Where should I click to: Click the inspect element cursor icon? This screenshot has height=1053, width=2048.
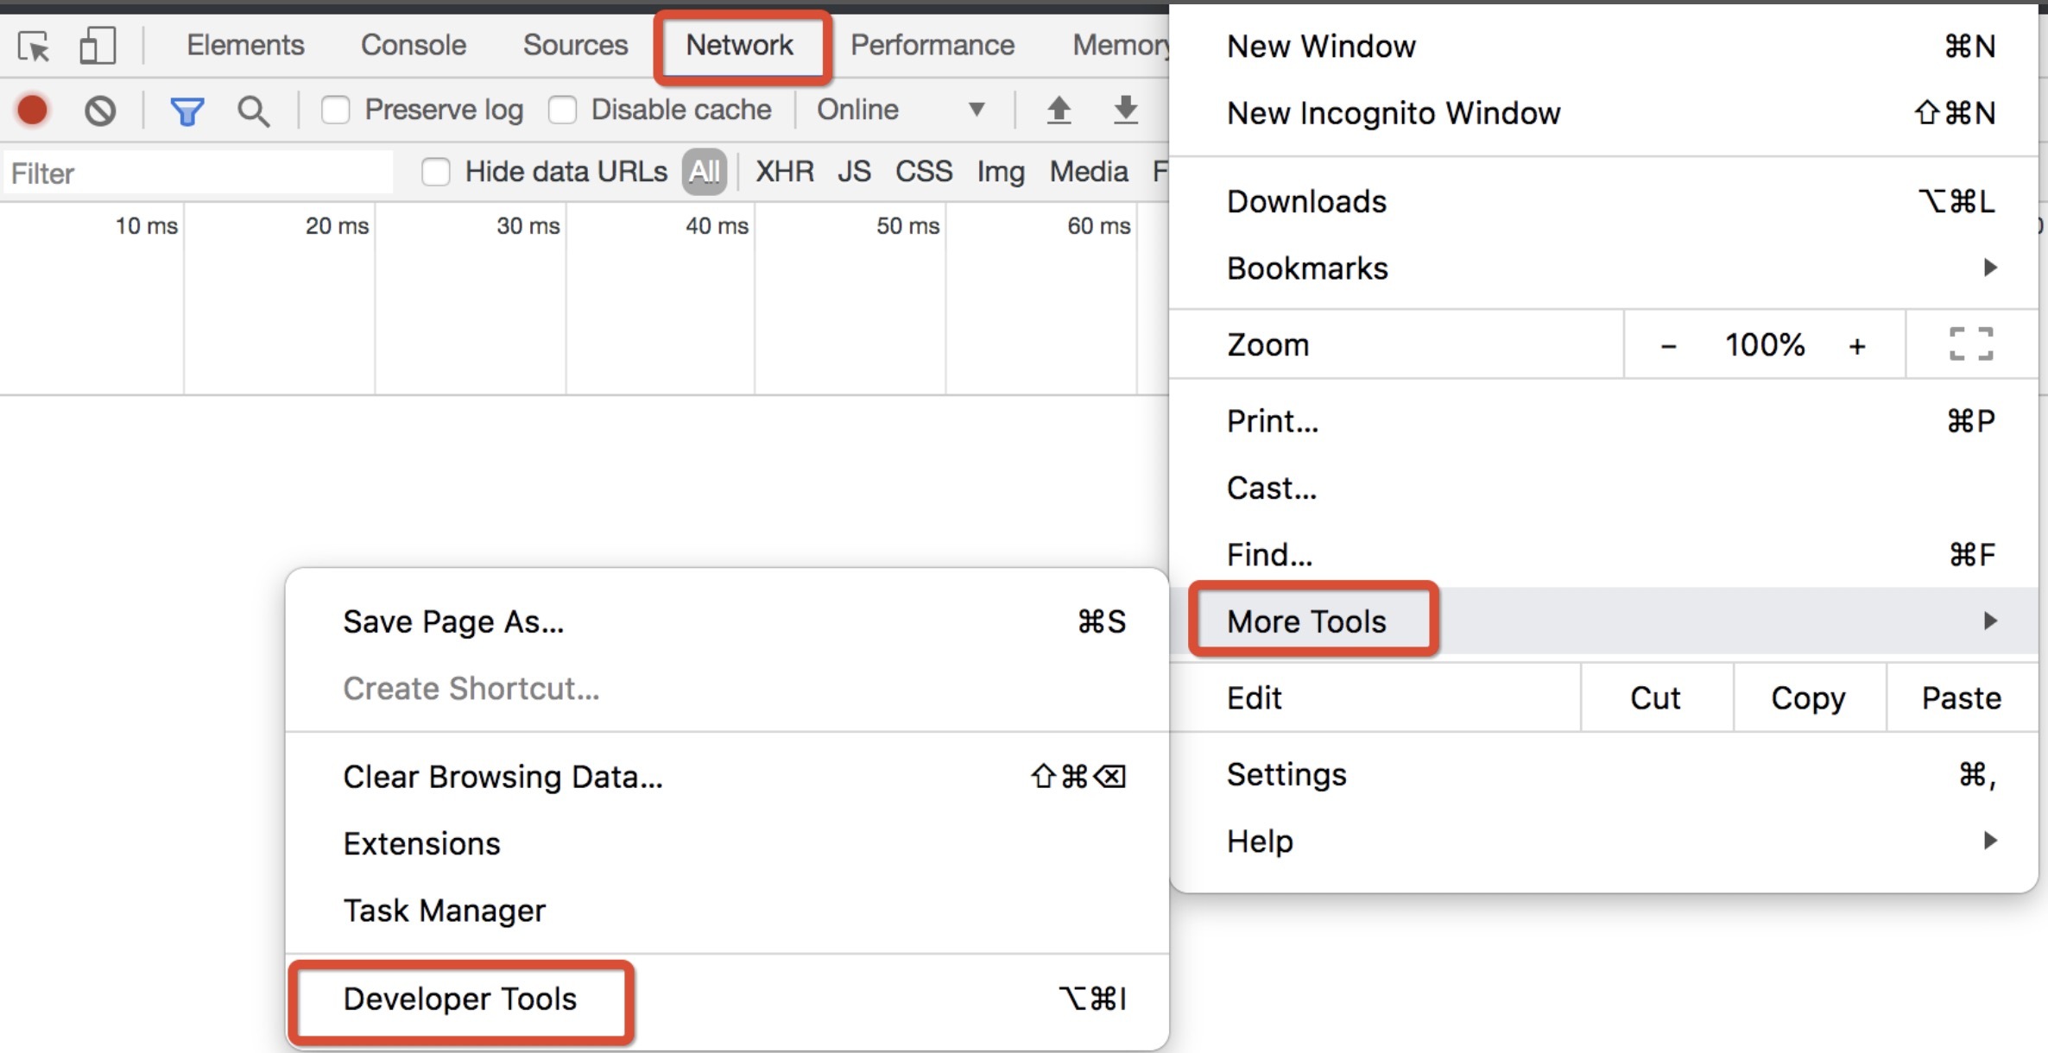point(34,46)
